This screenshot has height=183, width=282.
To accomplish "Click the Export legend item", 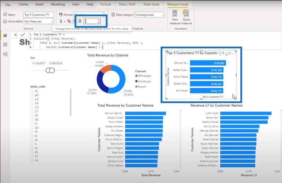I will (140, 87).
